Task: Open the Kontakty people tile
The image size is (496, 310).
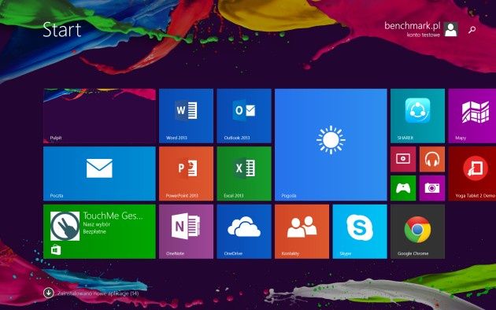Action: pyautogui.click(x=302, y=231)
